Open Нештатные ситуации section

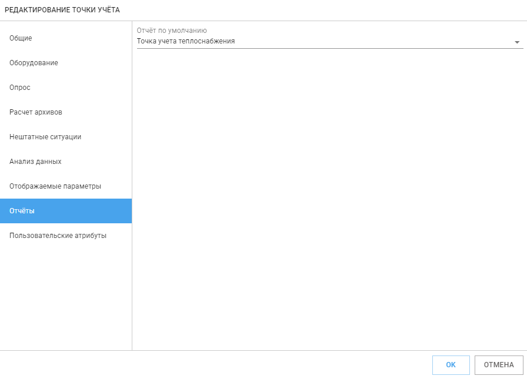pos(66,137)
